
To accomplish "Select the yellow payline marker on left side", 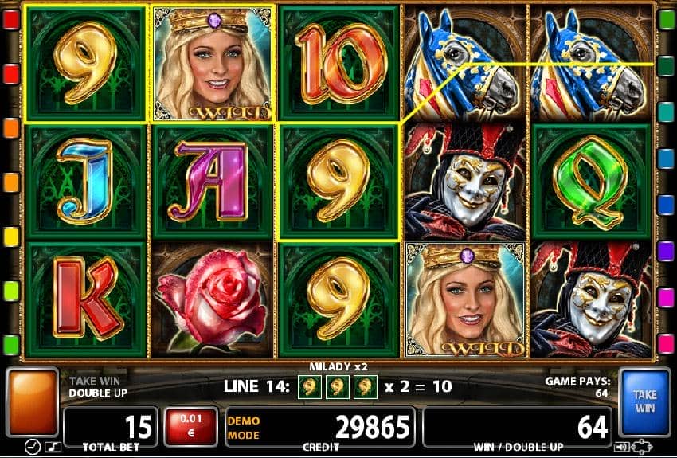I will pyautogui.click(x=11, y=237).
